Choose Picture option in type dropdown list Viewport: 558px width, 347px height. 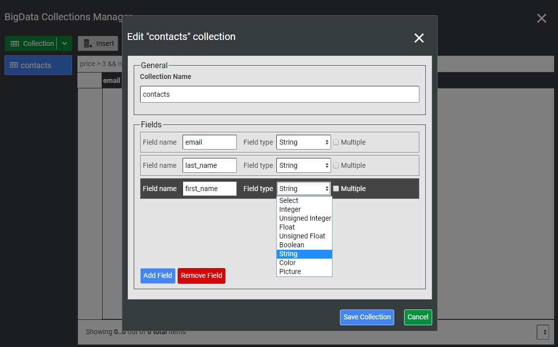click(290, 271)
